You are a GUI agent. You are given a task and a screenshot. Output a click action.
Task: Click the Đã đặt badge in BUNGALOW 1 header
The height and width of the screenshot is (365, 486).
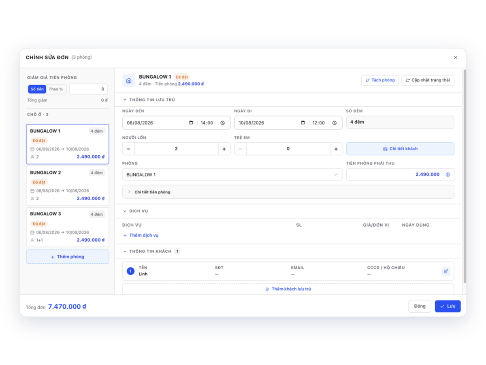182,77
